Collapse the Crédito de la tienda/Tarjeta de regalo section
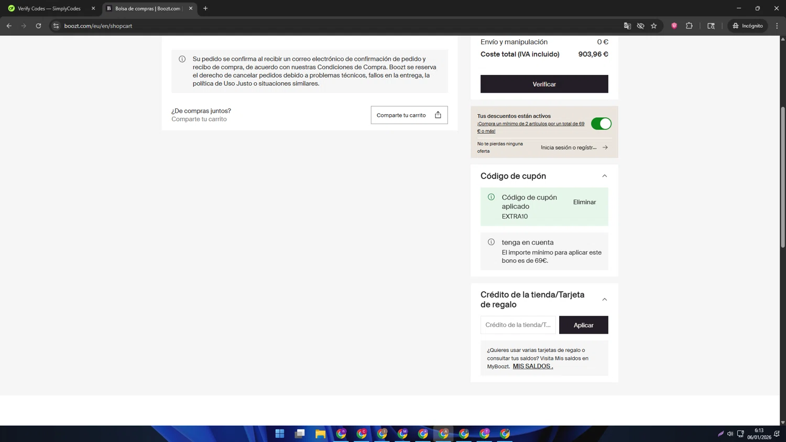The image size is (786, 442). (x=605, y=300)
